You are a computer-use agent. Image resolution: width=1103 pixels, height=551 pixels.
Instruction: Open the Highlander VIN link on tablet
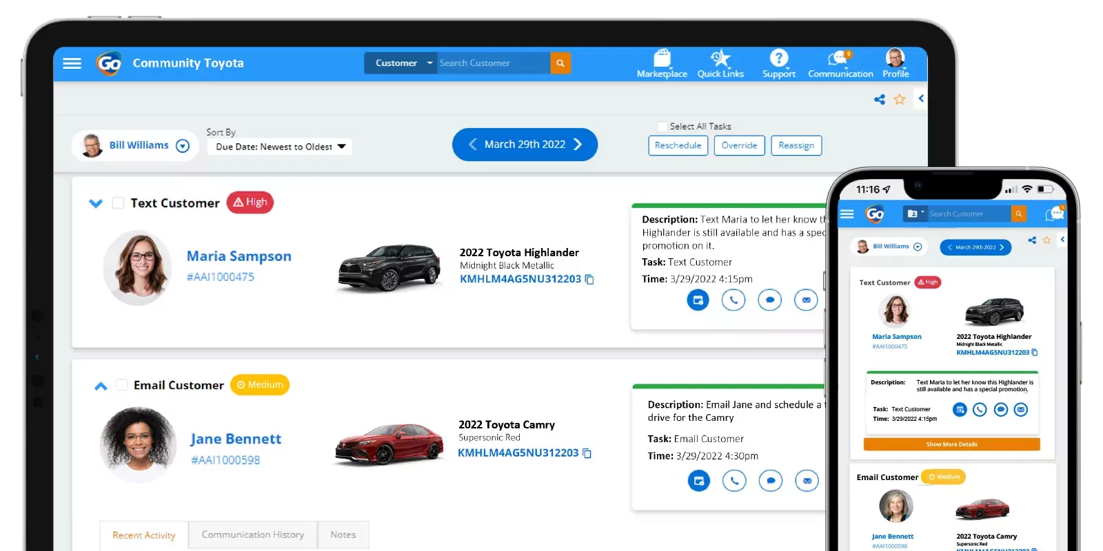click(x=520, y=279)
